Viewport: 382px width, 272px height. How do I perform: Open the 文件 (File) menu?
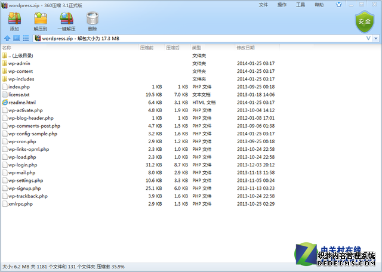(x=263, y=5)
